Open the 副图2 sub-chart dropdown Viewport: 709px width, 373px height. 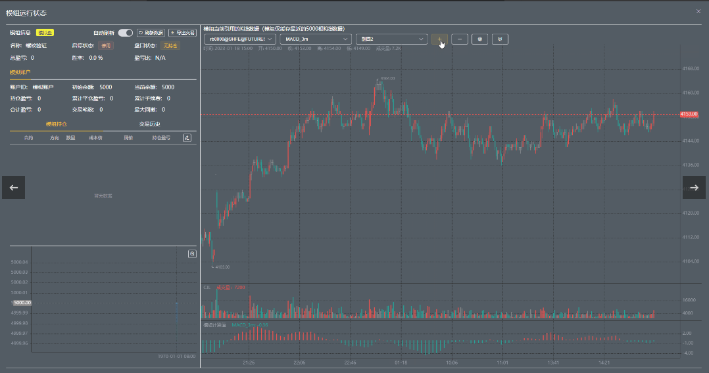click(391, 39)
